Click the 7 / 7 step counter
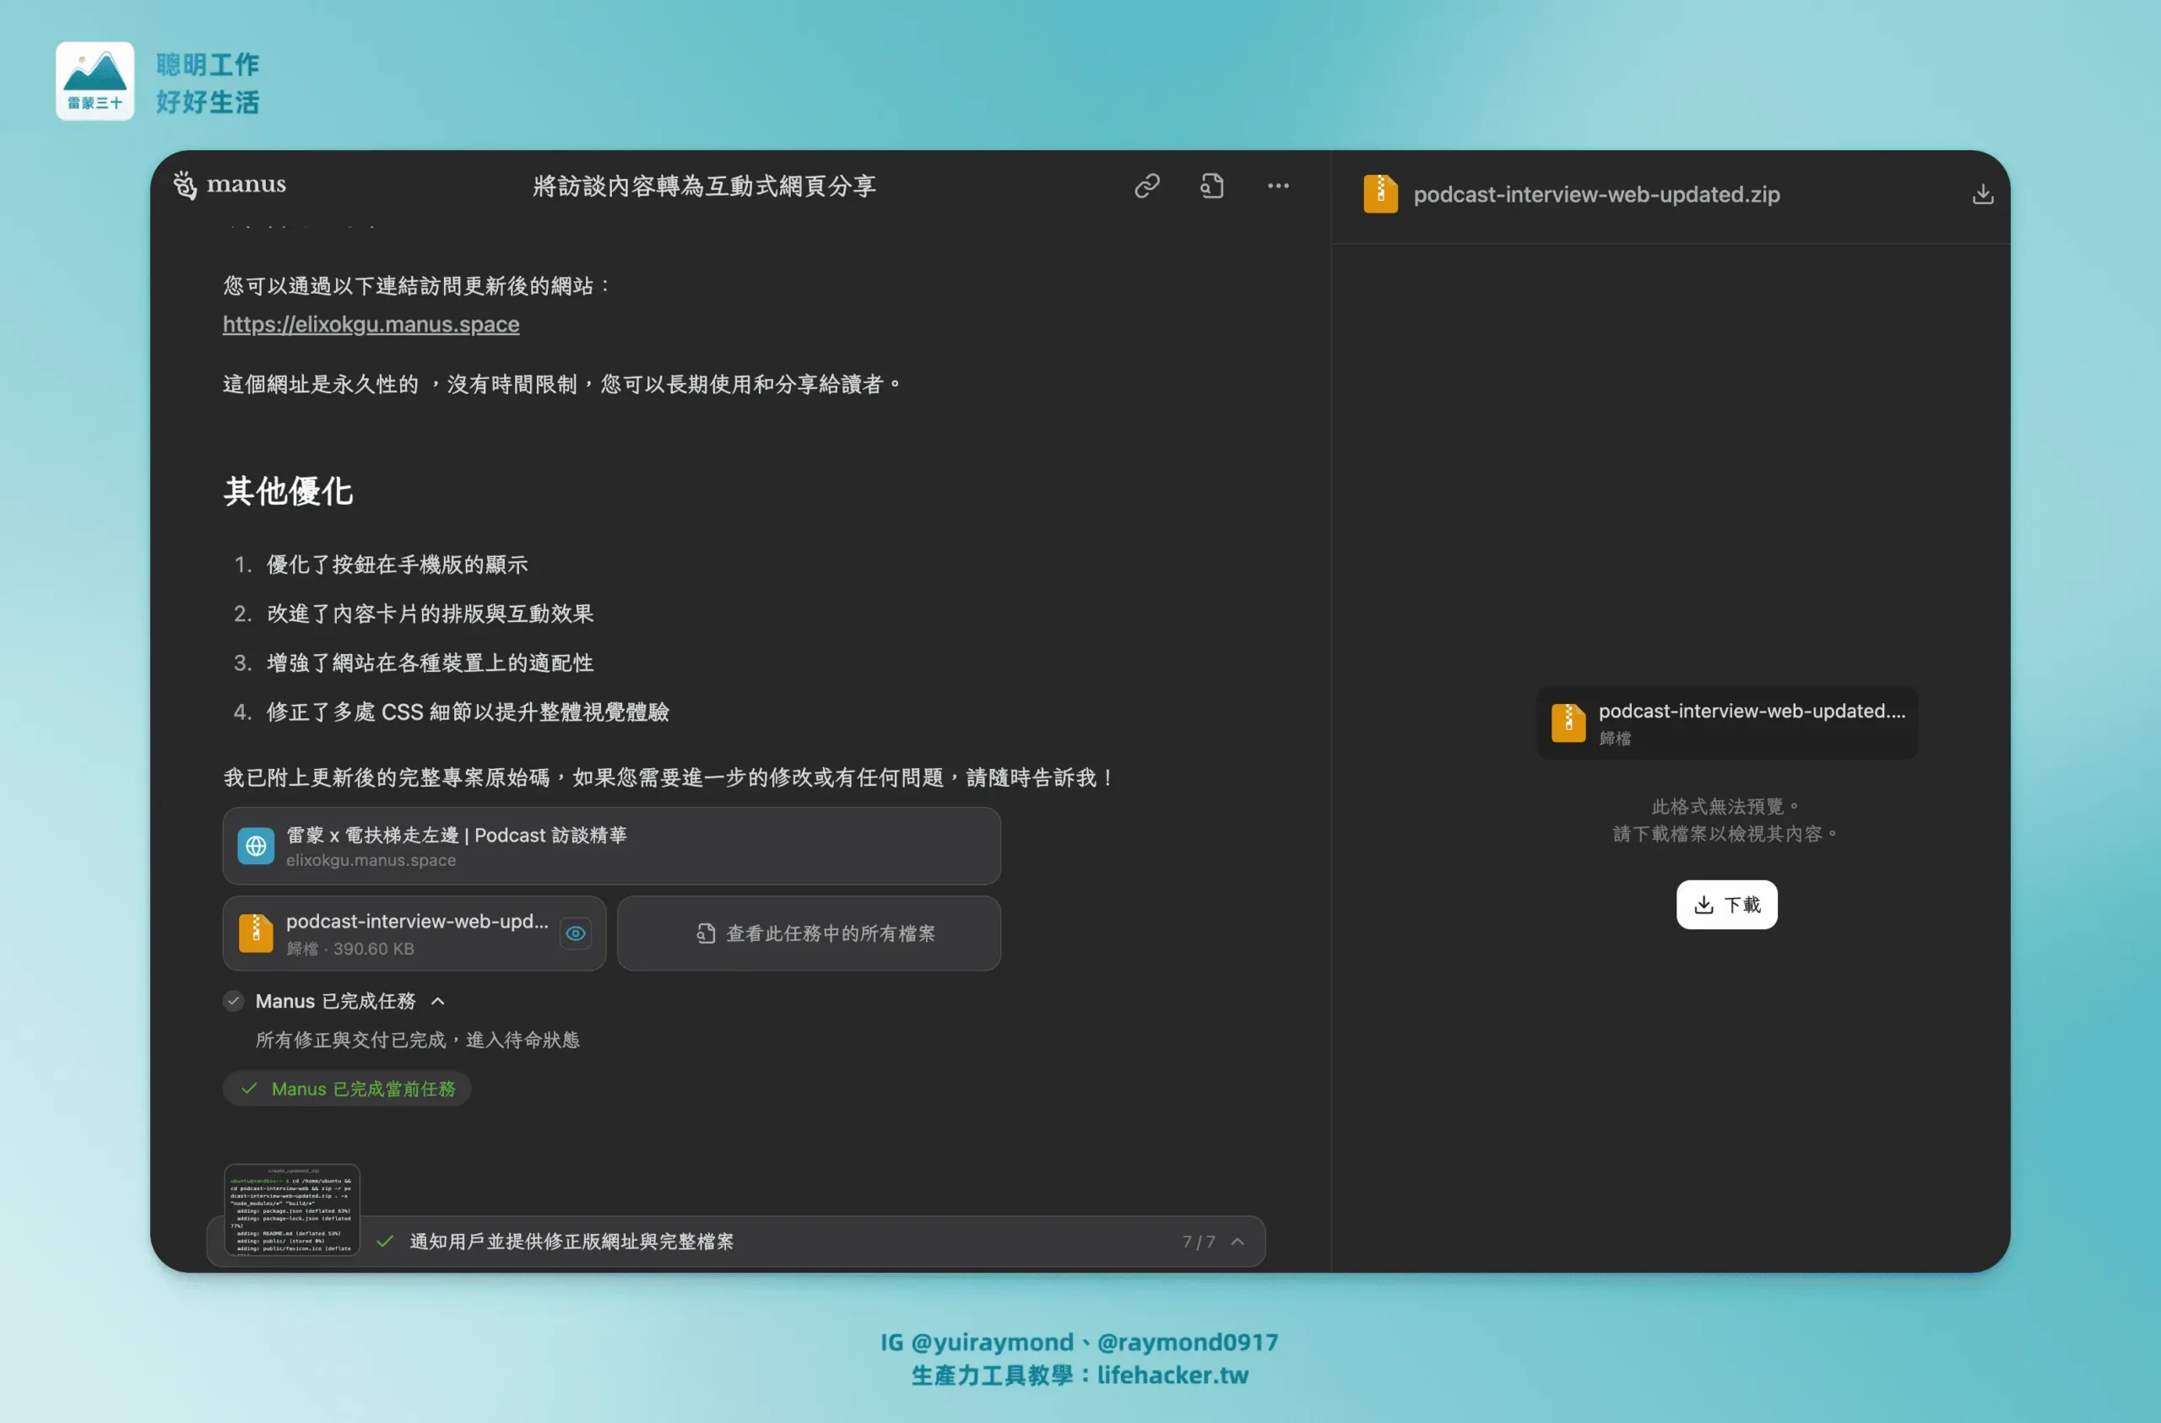 coord(1199,1242)
